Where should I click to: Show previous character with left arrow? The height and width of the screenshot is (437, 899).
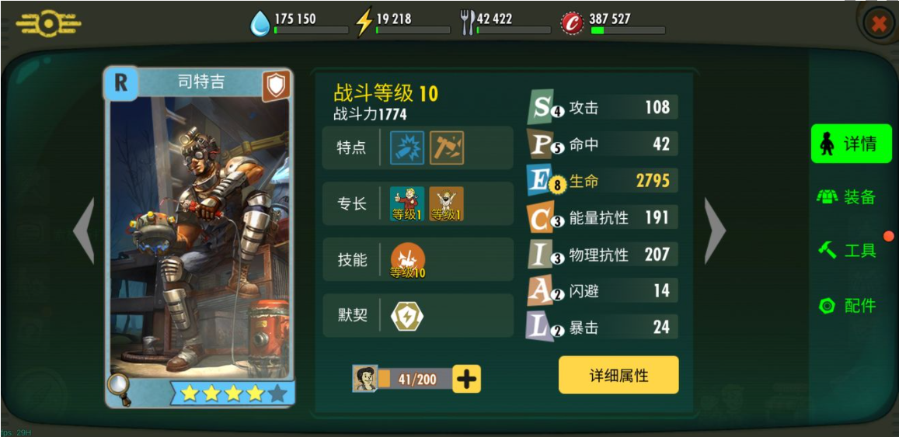(x=84, y=231)
